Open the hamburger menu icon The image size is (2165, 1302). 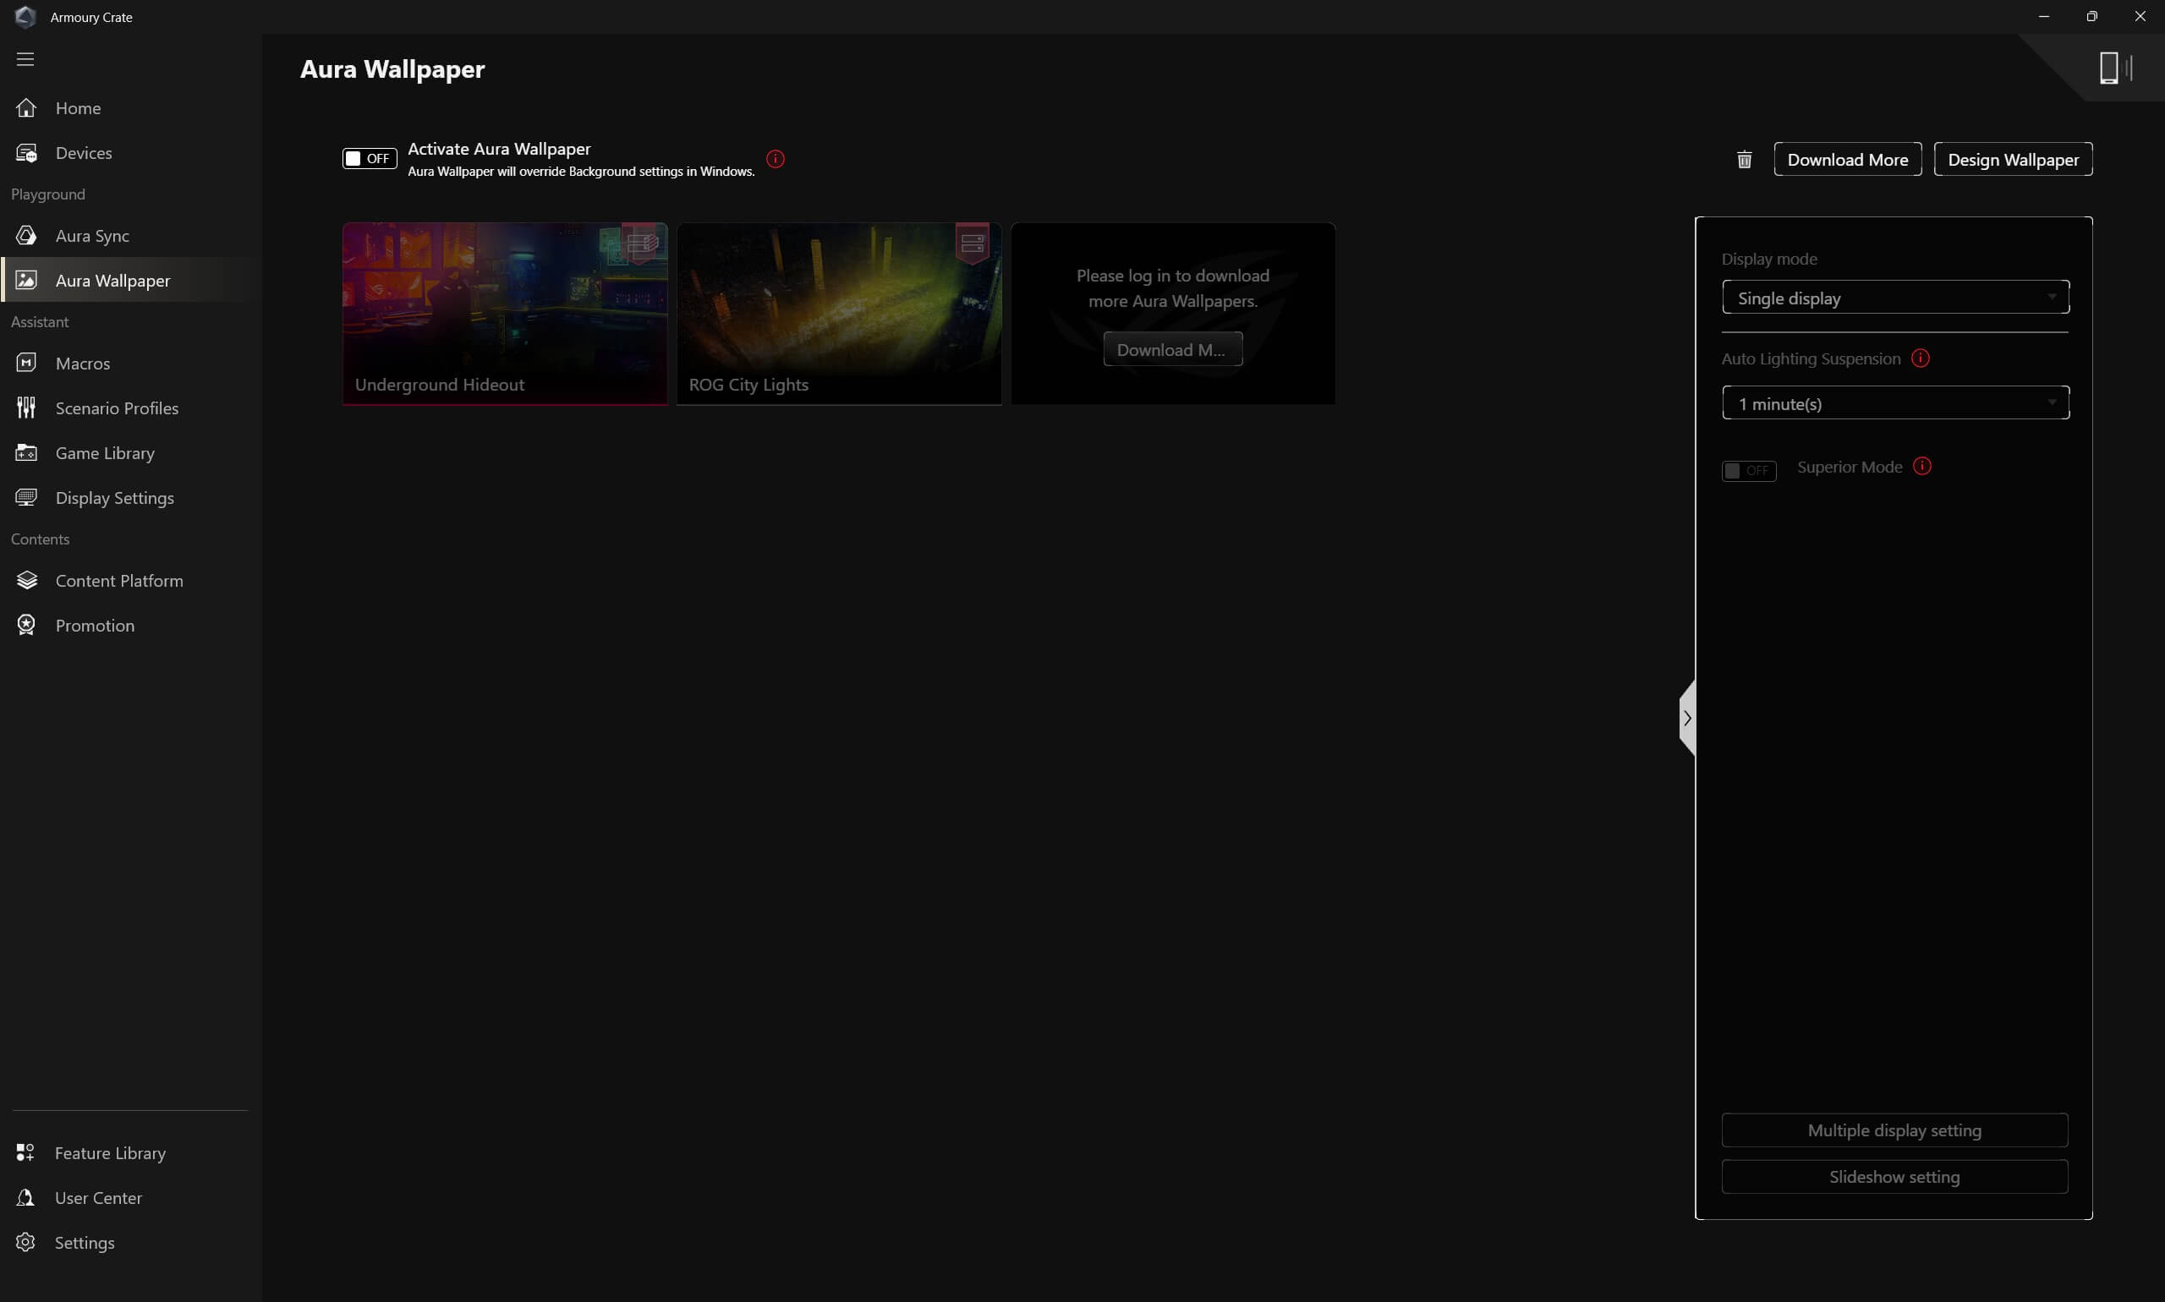point(25,59)
